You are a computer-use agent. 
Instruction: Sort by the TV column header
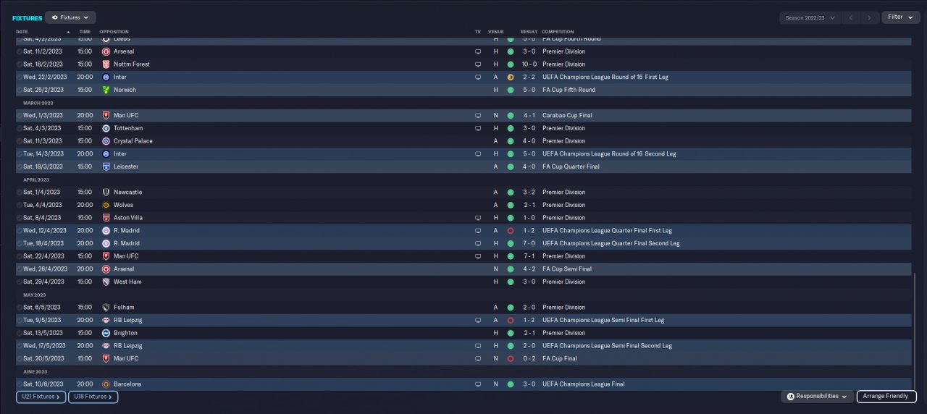tap(477, 32)
